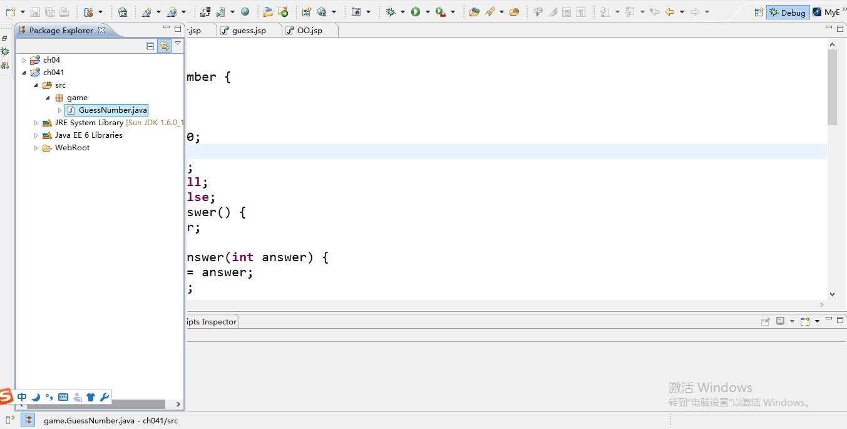
Task: Toggle Link with Editor in Package Explorer
Action: click(164, 46)
